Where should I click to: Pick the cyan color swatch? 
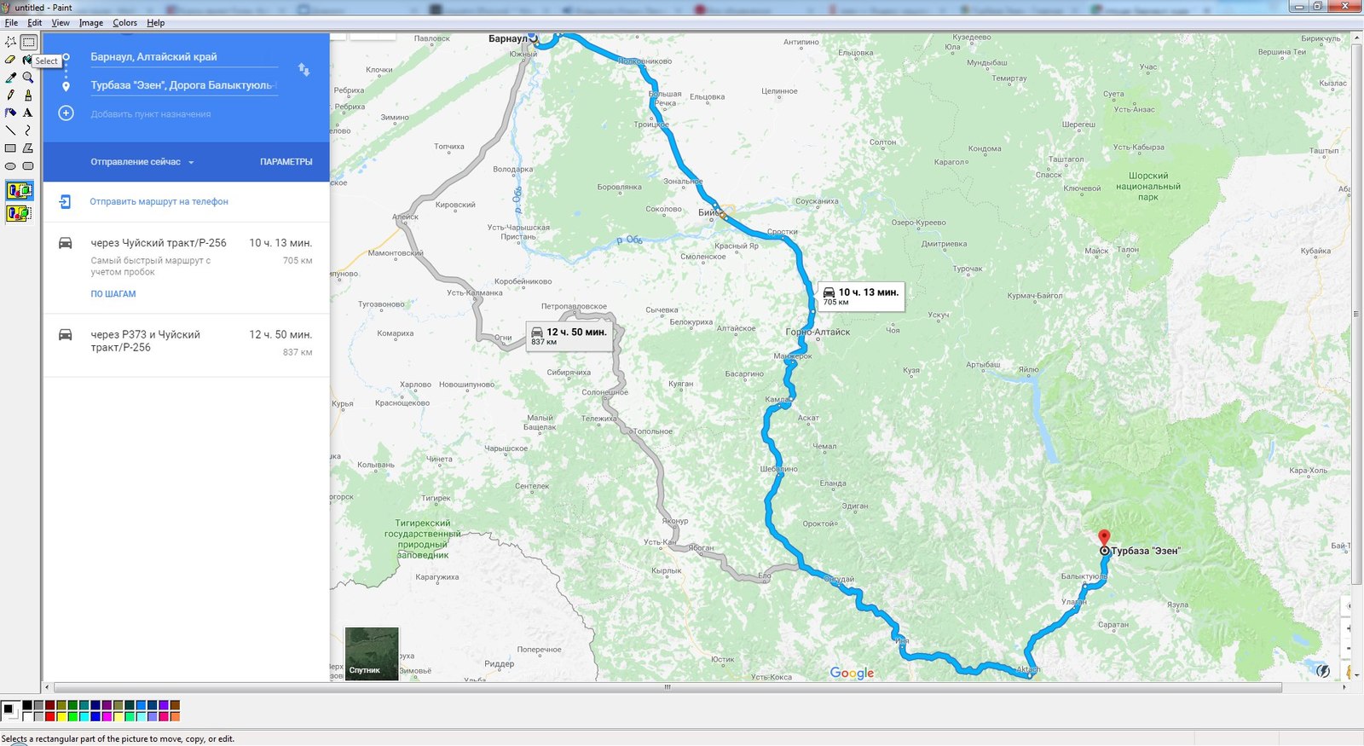(x=84, y=716)
